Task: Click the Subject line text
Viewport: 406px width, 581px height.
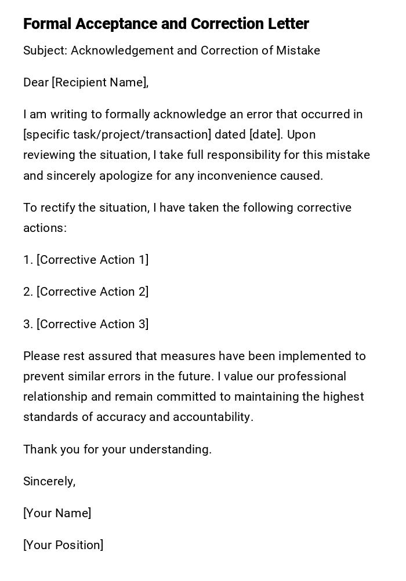Action: [x=171, y=50]
